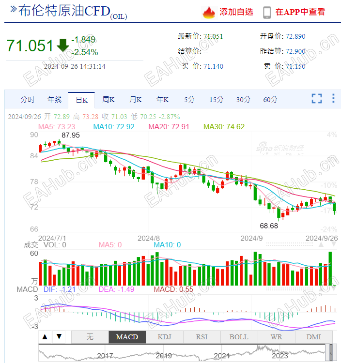Image resolution: width=341 pixels, height=363 pixels.
Task: Click the range slider handle in the overview chart
Action: (331, 352)
